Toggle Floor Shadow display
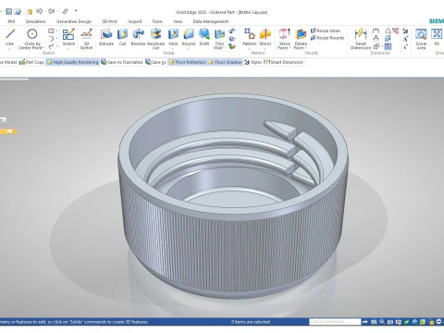The height and width of the screenshot is (333, 444). click(225, 62)
